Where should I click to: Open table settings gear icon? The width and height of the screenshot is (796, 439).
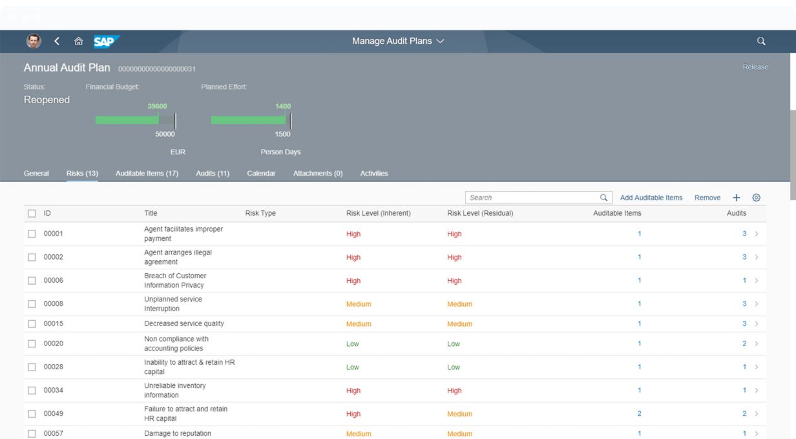(x=757, y=198)
